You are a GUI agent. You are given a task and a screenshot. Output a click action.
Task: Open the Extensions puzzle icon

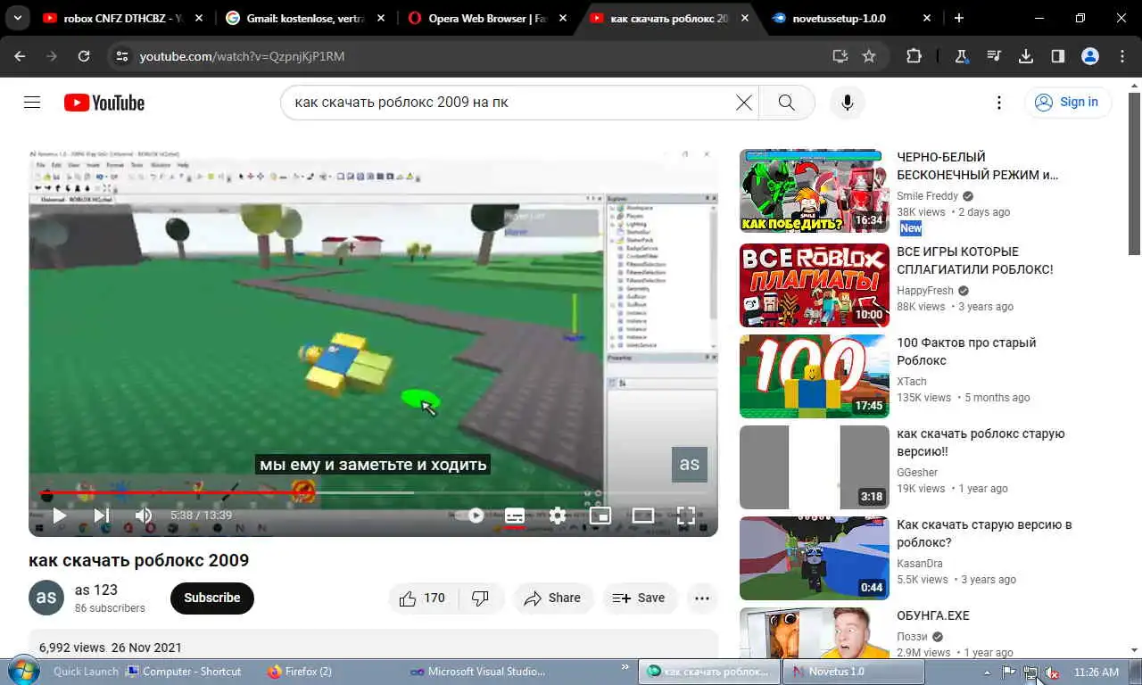pos(914,56)
